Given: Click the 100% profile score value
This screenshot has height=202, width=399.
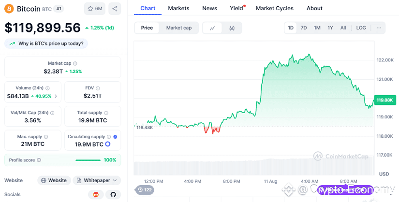Looking at the screenshot, I should [x=110, y=160].
